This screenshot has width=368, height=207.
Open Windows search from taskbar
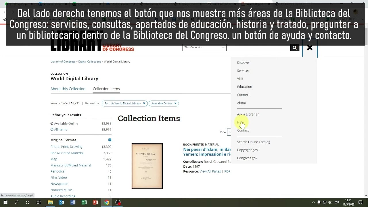coord(16,202)
